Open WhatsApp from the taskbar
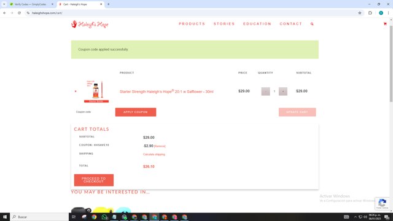393x221 pixels. (x=104, y=217)
